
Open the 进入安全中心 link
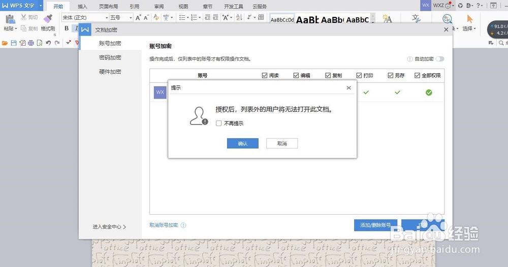pyautogui.click(x=109, y=227)
